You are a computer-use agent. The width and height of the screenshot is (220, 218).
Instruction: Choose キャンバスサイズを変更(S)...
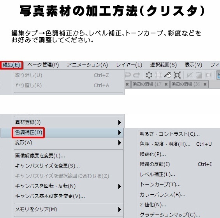tap(62, 166)
